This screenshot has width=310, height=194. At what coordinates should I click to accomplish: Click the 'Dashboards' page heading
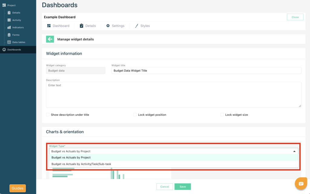click(x=60, y=5)
